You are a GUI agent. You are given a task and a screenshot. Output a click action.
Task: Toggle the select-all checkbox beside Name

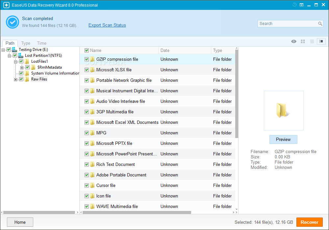coord(87,51)
